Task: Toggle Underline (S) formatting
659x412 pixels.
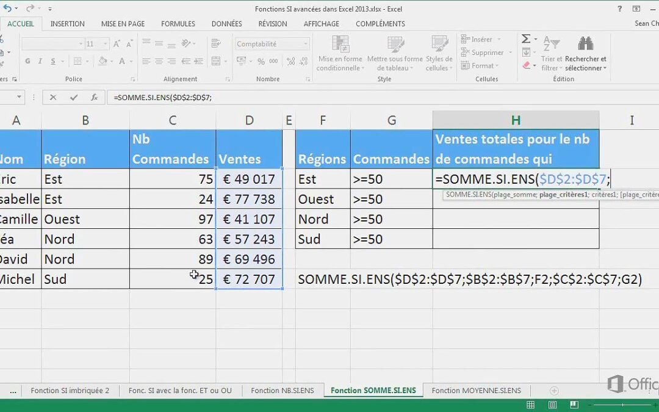Action: click(x=53, y=62)
